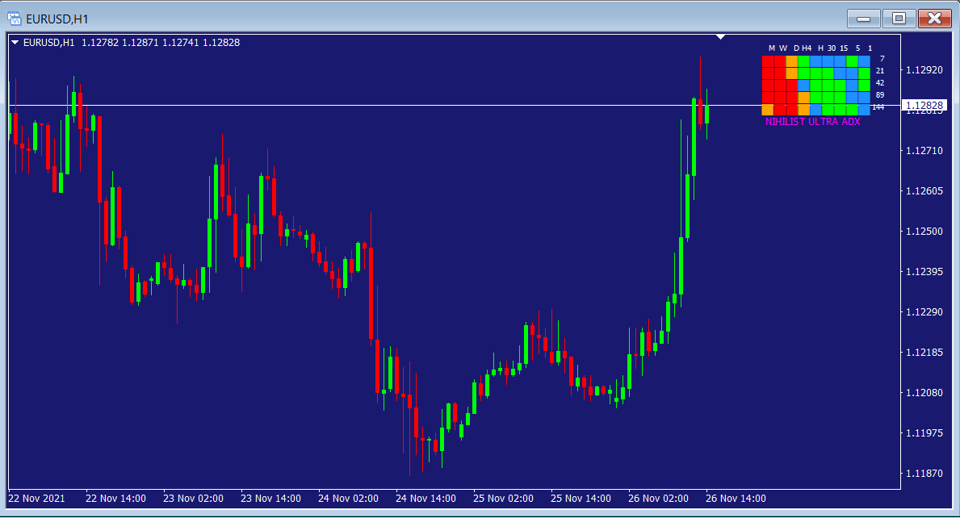Click the EURUSD,H1 window title icon
The height and width of the screenshot is (518, 960).
[x=15, y=18]
